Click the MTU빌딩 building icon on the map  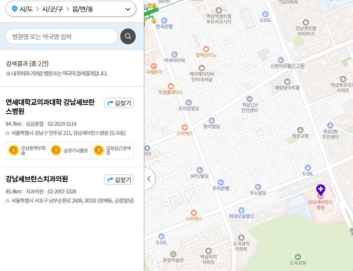click(x=200, y=170)
